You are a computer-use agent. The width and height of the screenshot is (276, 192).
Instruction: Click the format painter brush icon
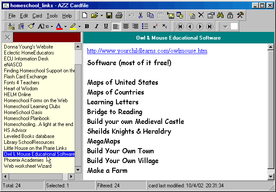[x=31, y=26]
